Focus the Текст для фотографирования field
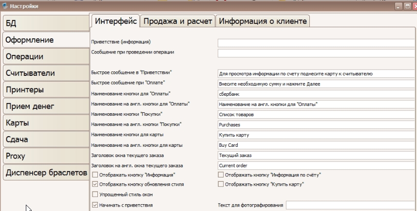 tap(351, 205)
